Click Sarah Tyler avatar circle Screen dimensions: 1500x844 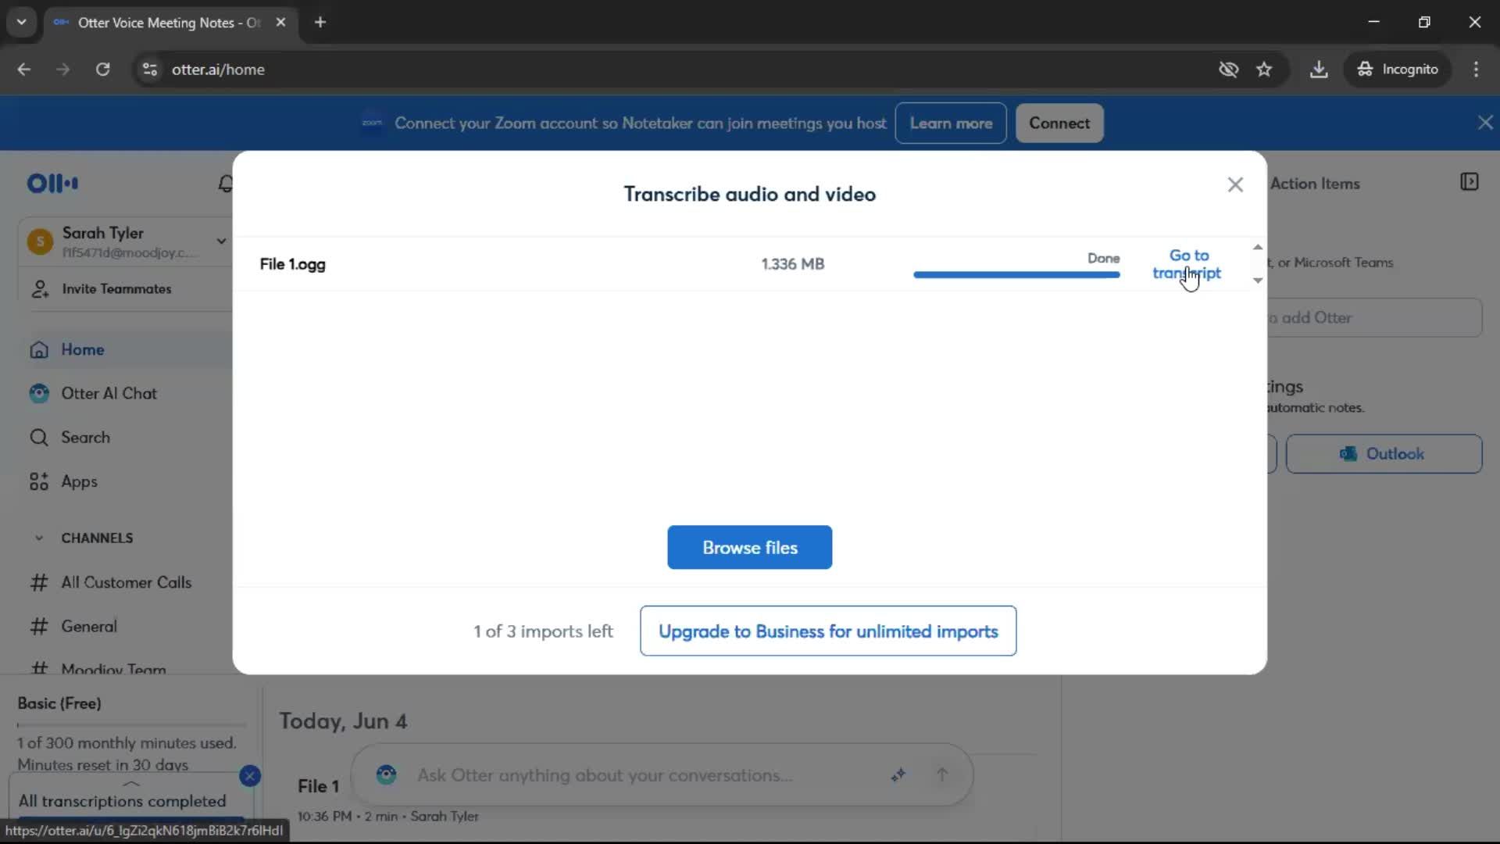40,241
